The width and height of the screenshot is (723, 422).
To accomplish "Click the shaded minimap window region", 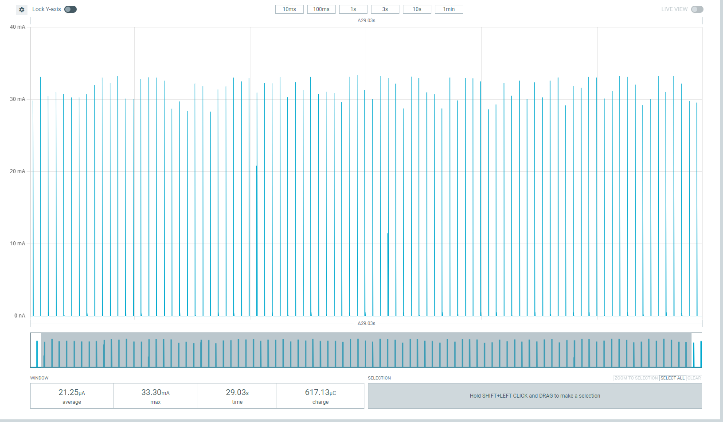I will (366, 350).
